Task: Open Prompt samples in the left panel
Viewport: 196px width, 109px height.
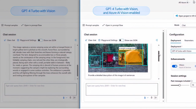Action: pyautogui.click(x=10, y=25)
